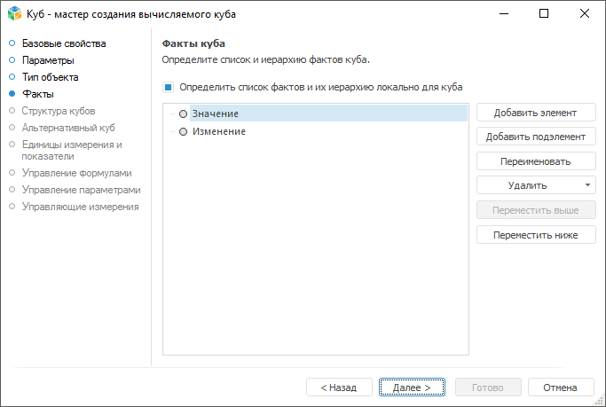The width and height of the screenshot is (606, 407).
Task: Click the bullet icon for Базовые свойства
Action: [12, 43]
